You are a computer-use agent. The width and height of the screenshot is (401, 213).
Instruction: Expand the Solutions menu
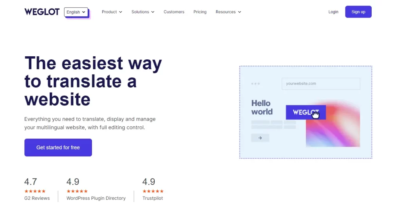(143, 12)
